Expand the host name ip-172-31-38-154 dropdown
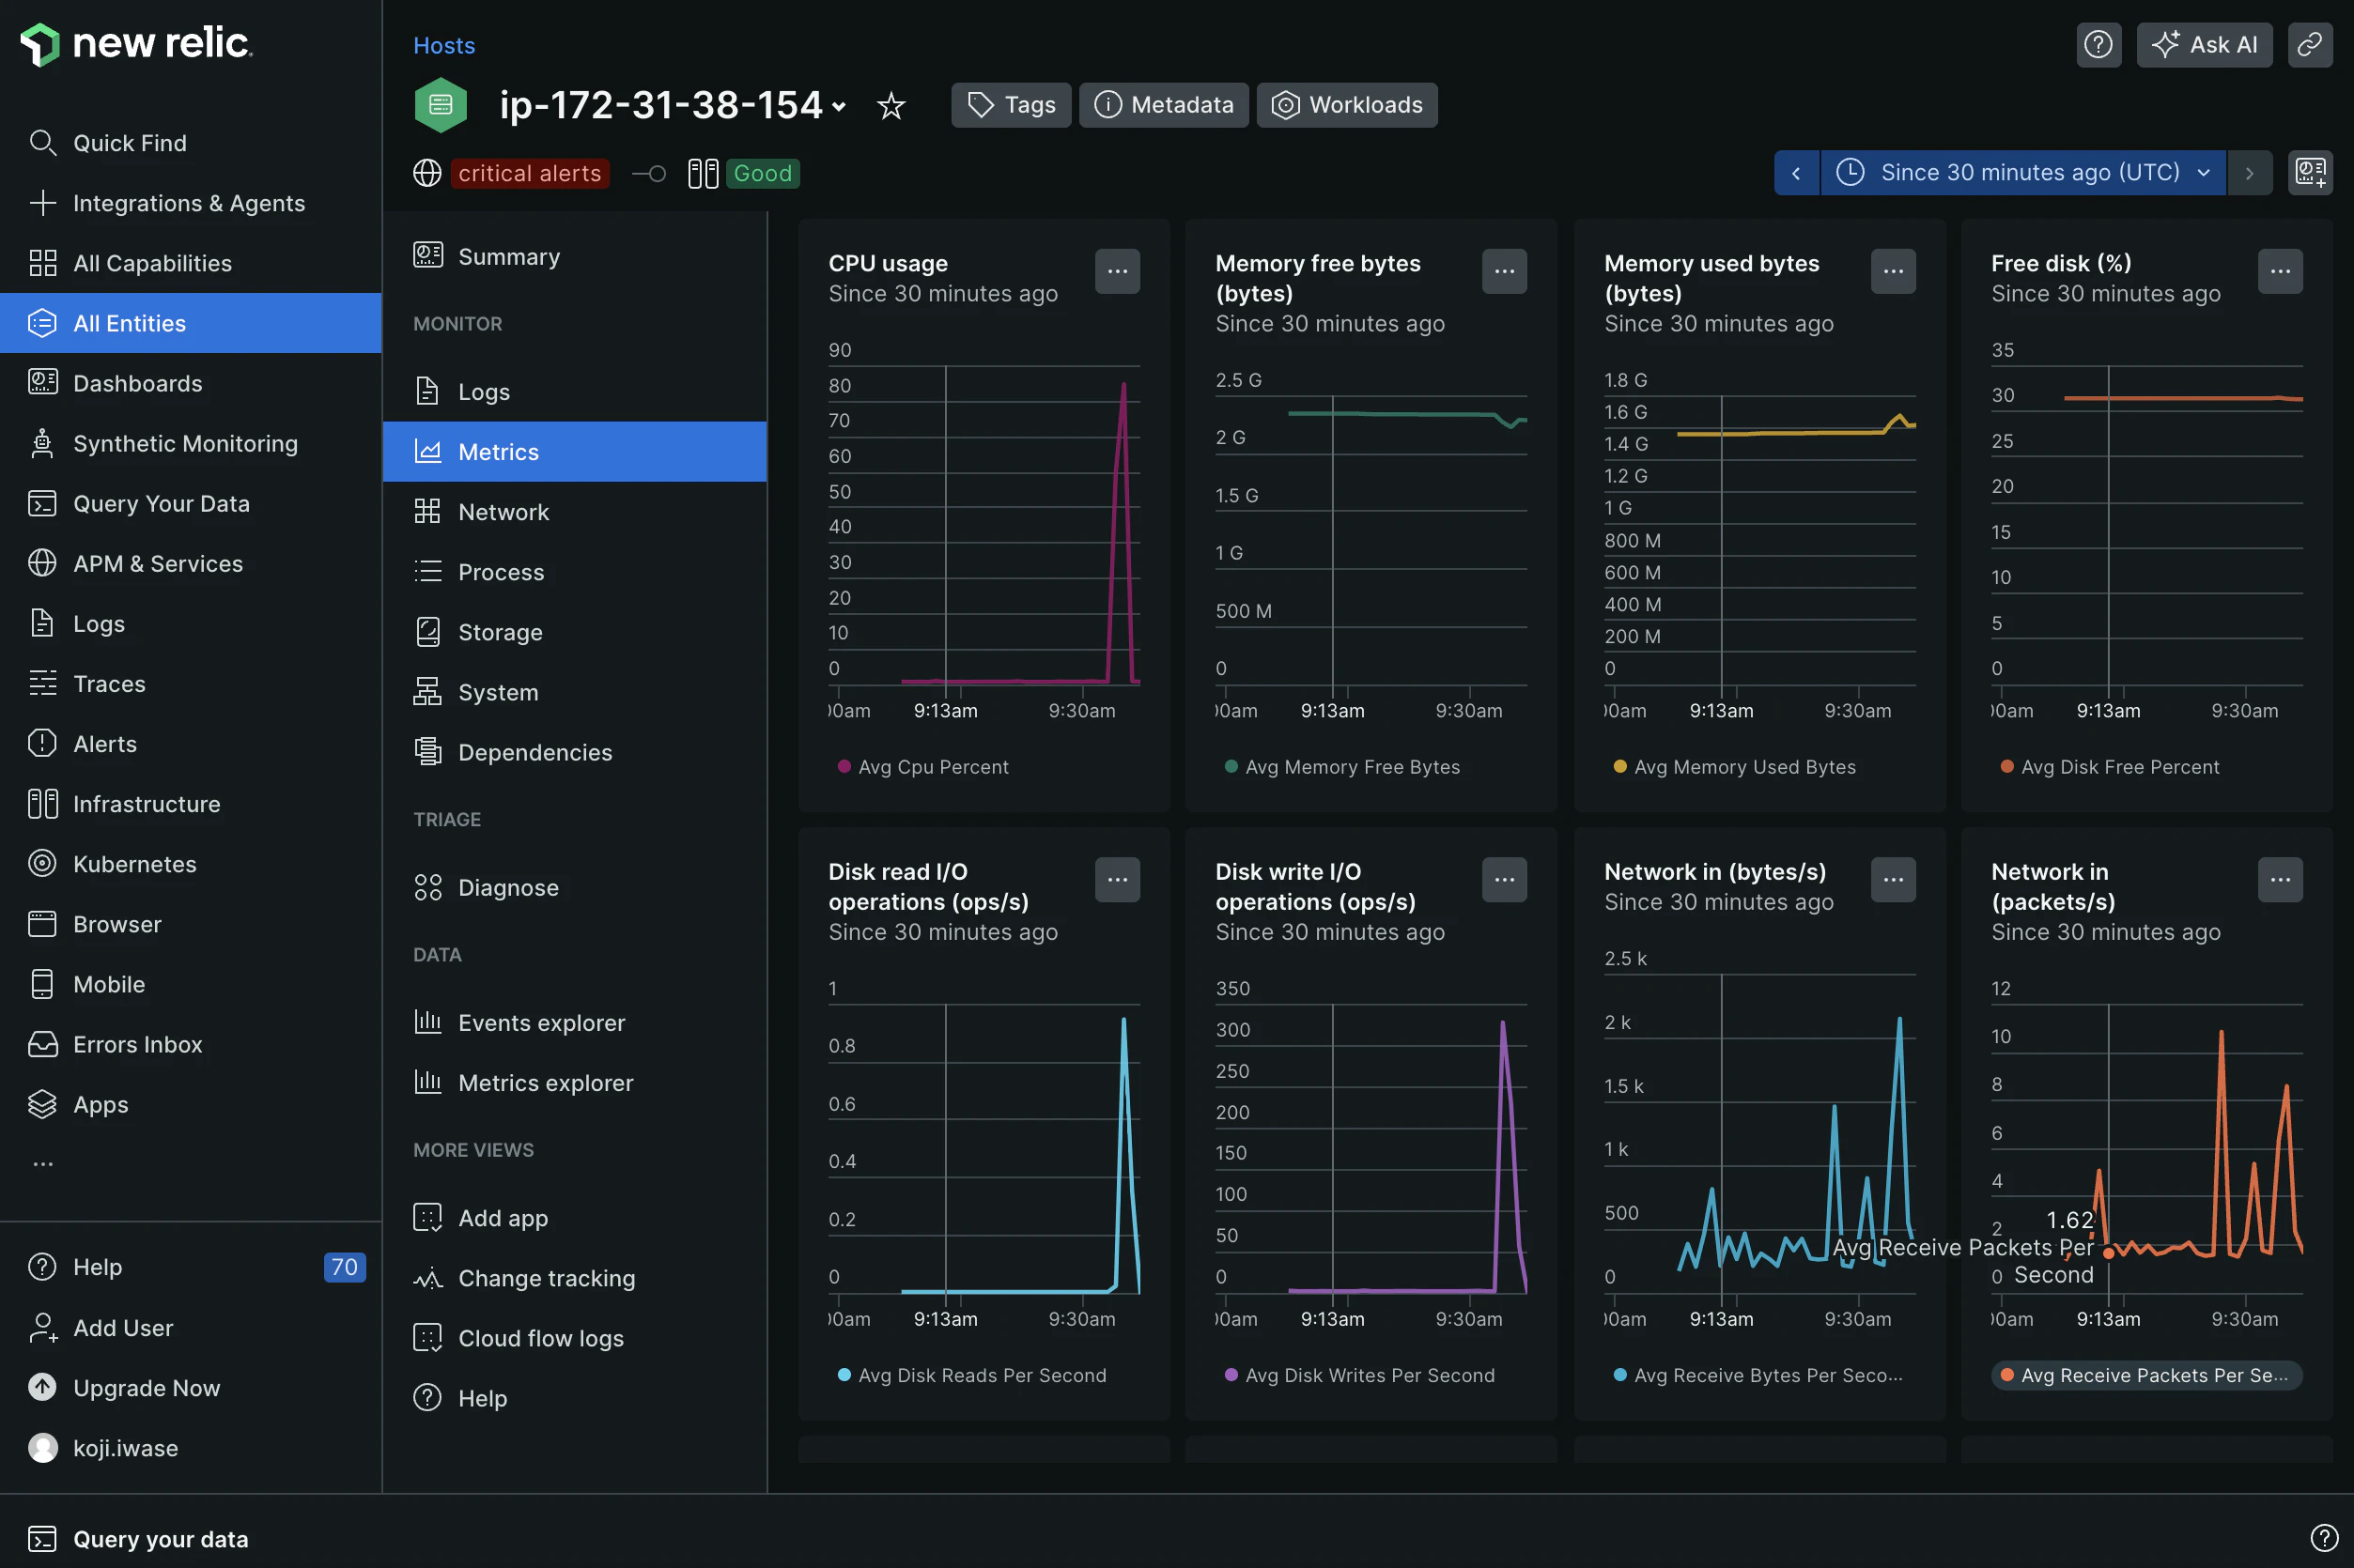The width and height of the screenshot is (2354, 1568). click(x=674, y=105)
